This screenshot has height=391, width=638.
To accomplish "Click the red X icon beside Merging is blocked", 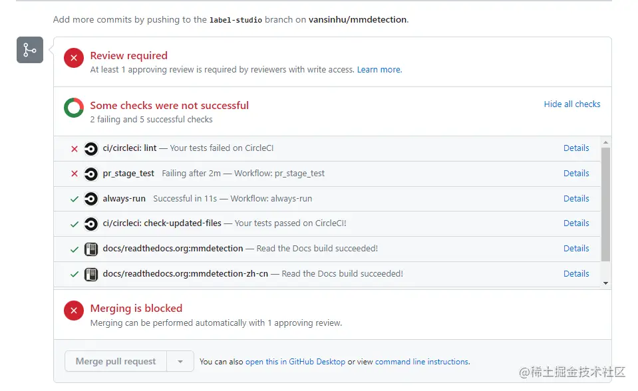I will [x=74, y=311].
